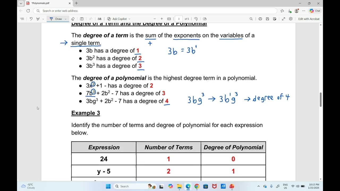Toggle the Draw tool
Image resolution: width=340 pixels, height=191 pixels.
56,19
